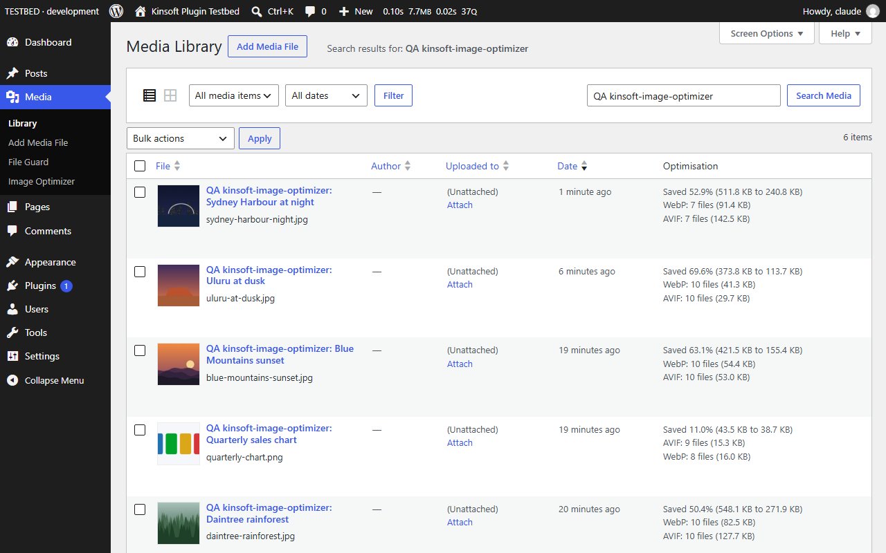Attach the Uluru at dusk image
The image size is (886, 553).
460,285
